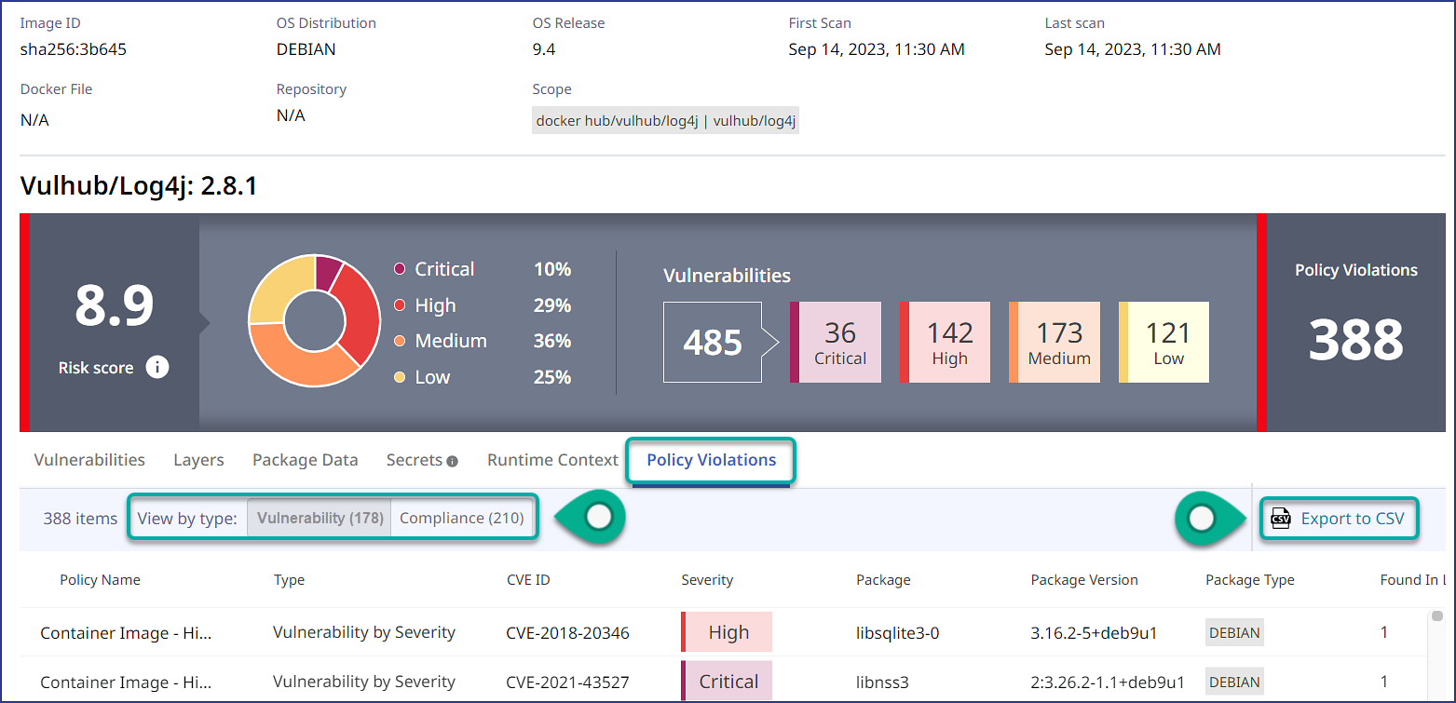Open the Vulnerabilities tab
Viewport: 1456px width, 703px height.
pos(89,460)
